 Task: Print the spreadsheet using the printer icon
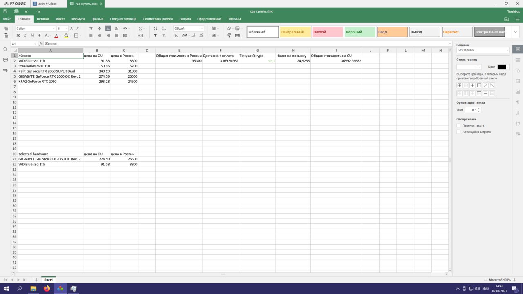click(16, 11)
